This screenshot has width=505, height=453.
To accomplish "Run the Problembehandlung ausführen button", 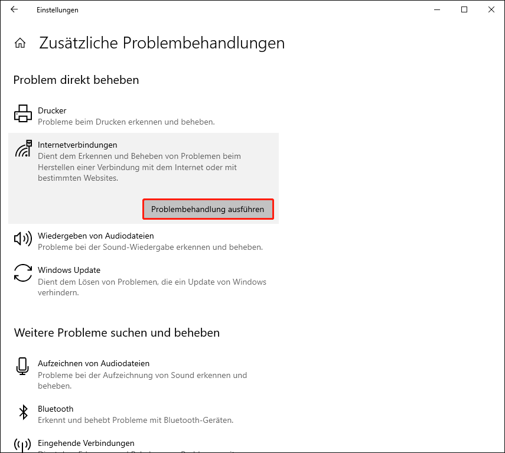I will click(208, 209).
